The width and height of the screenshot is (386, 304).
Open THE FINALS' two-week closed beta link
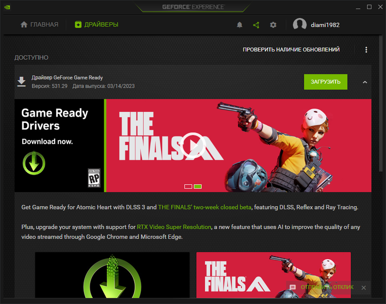tap(205, 207)
